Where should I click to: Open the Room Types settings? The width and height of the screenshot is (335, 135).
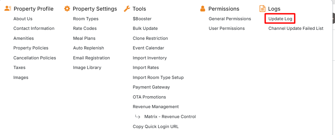click(86, 19)
